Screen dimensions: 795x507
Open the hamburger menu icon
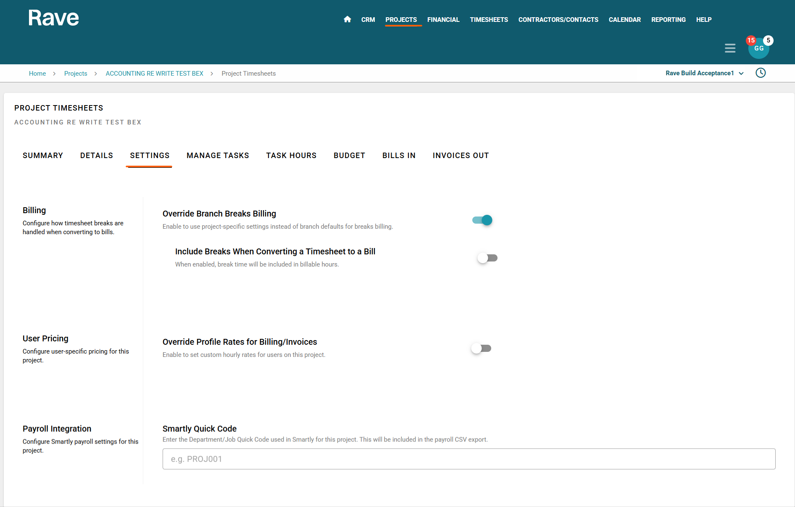pos(730,48)
